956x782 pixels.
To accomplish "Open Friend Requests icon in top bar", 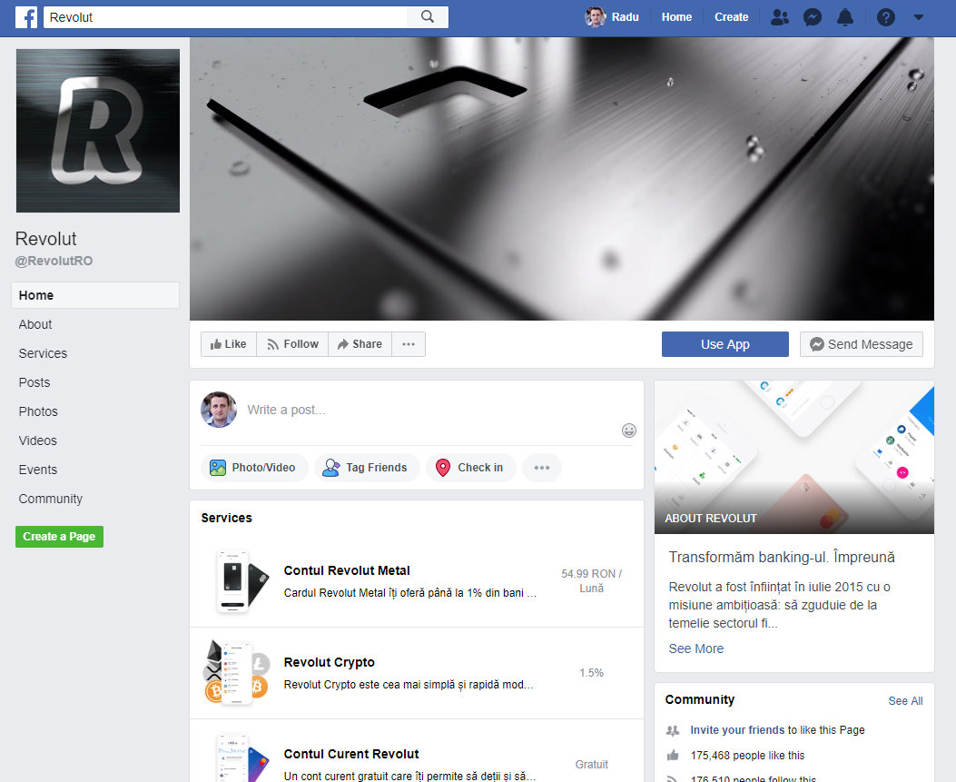I will (779, 17).
